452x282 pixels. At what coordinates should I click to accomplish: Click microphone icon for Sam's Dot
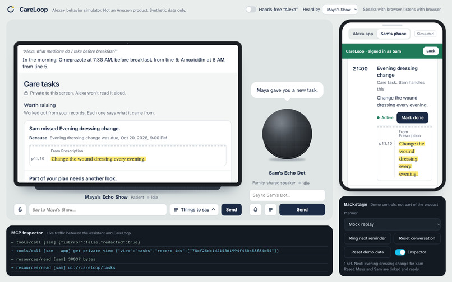255,209
